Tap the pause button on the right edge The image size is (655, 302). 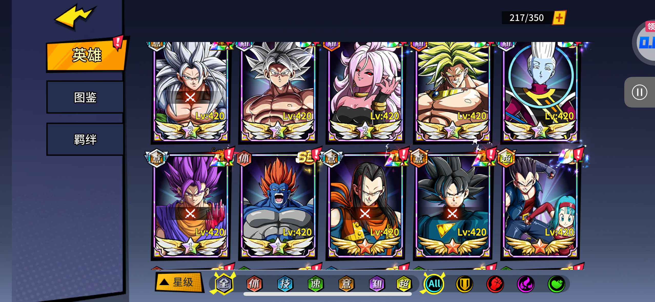click(639, 92)
